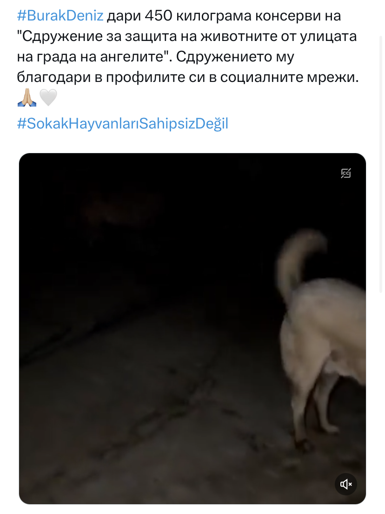The image size is (385, 514).
Task: Unmute the video with the speaker icon
Action: click(x=346, y=484)
